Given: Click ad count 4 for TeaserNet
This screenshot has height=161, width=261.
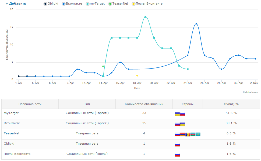Looking at the screenshot, I should pos(144,133).
